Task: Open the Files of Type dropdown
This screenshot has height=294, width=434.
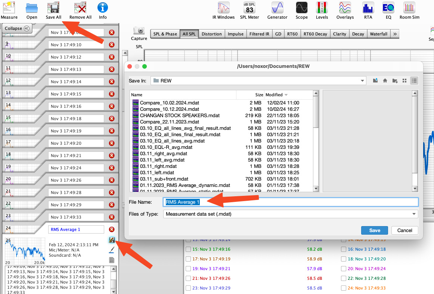Action: point(414,214)
